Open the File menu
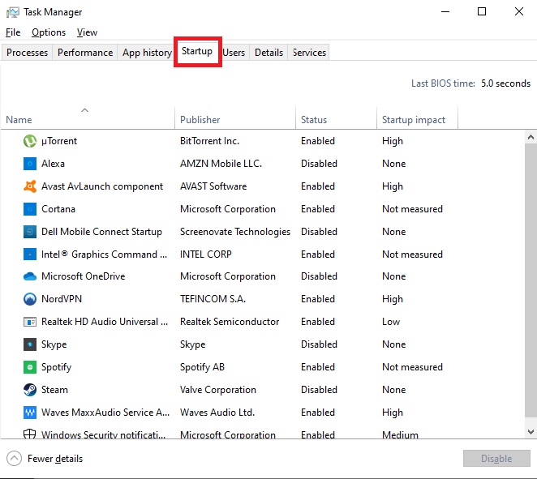 coord(13,32)
